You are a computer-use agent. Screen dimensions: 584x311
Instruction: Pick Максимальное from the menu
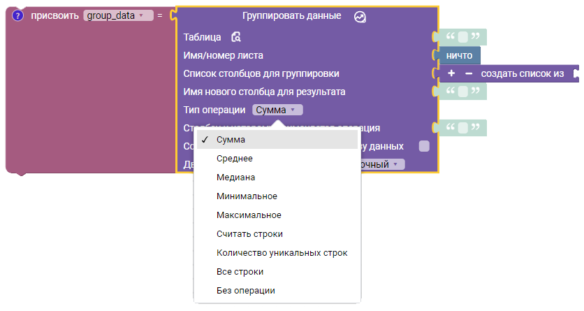pos(277,215)
